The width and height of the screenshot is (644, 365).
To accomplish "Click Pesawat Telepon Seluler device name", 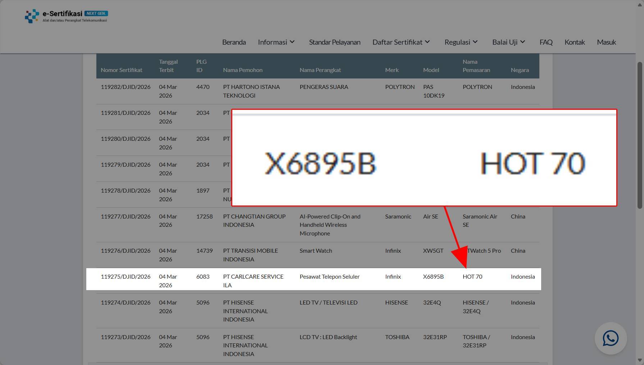I will point(329,276).
